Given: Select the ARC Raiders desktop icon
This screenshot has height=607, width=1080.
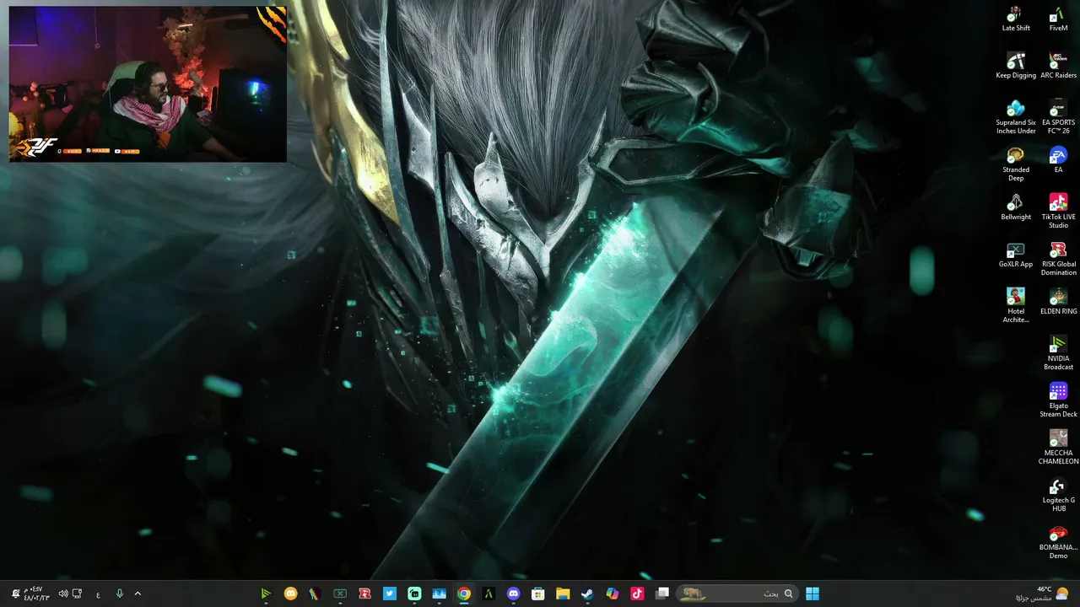Looking at the screenshot, I should tap(1058, 66).
